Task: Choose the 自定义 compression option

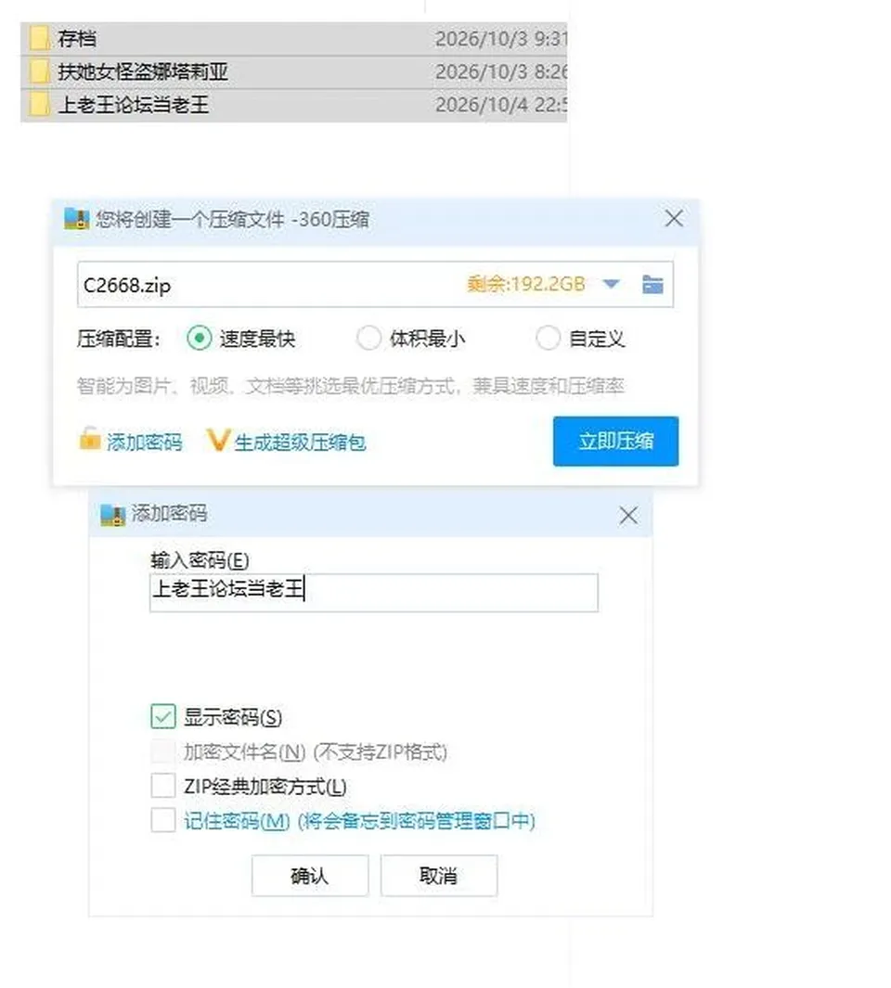Action: point(548,339)
